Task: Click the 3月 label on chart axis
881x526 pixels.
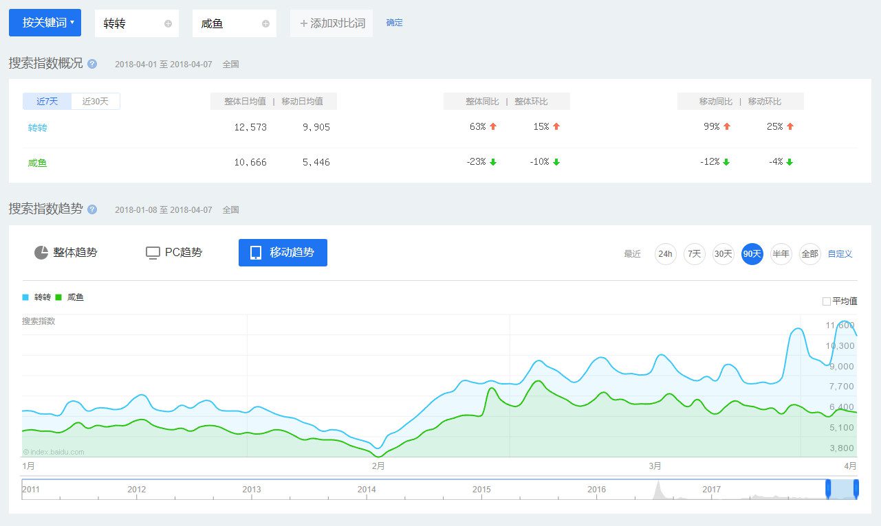Action: pyautogui.click(x=655, y=466)
